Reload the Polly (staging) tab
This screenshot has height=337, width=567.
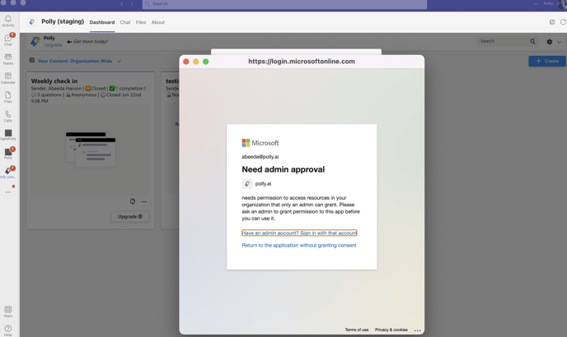tap(563, 22)
